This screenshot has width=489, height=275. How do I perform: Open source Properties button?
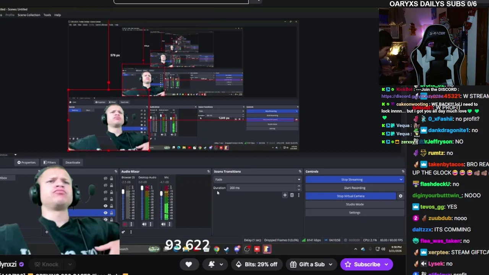pyautogui.click(x=26, y=162)
